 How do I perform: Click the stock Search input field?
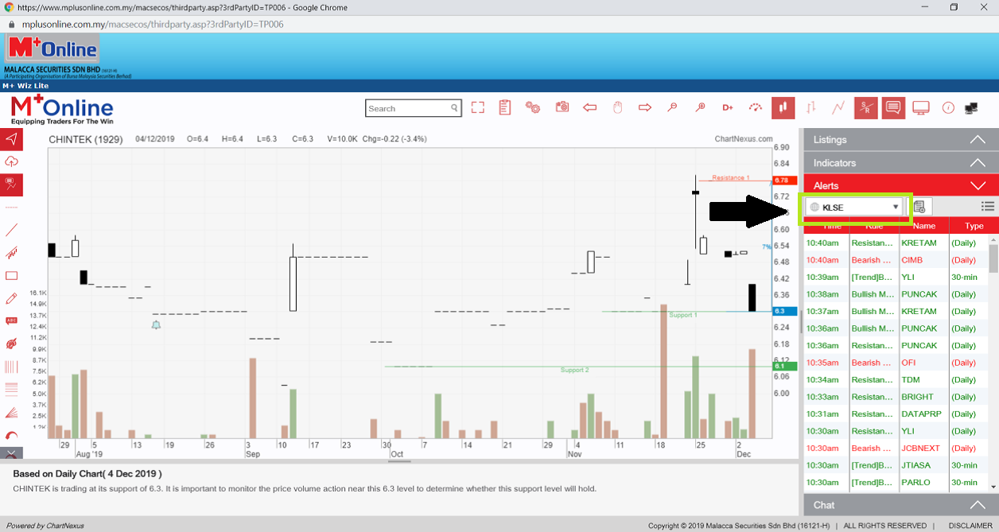tap(407, 108)
